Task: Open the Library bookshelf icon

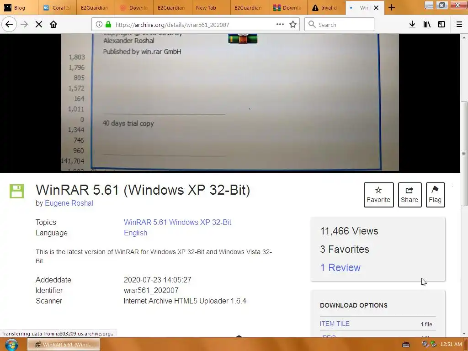Action: click(427, 24)
